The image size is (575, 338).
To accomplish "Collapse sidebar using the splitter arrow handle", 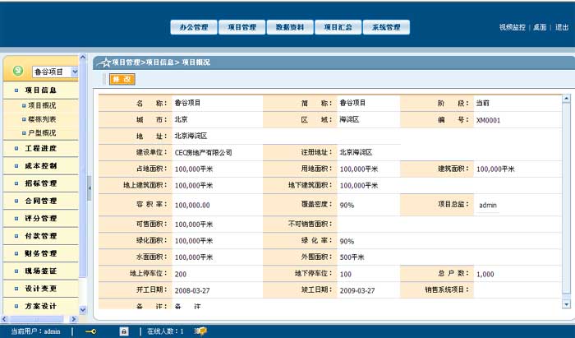I will point(88,188).
